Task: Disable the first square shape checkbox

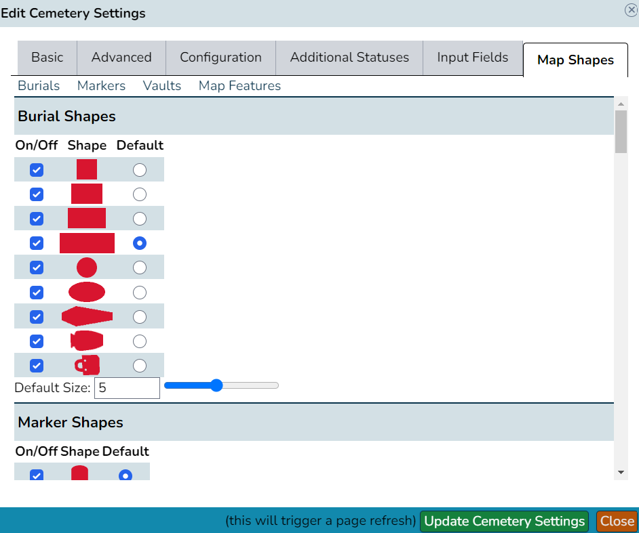Action: click(x=36, y=169)
